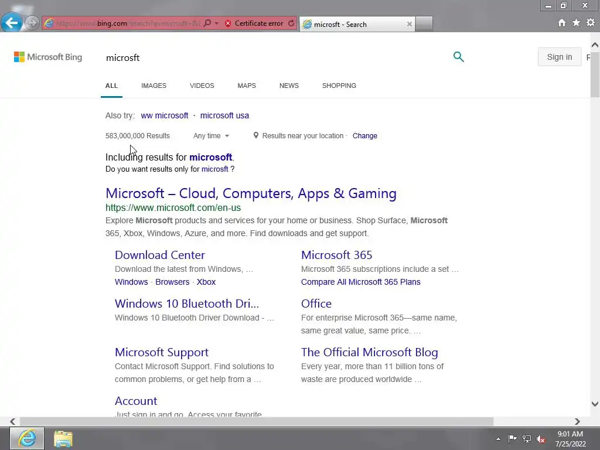Open the Microsoft Support sublink
600x450 pixels.
click(x=162, y=352)
